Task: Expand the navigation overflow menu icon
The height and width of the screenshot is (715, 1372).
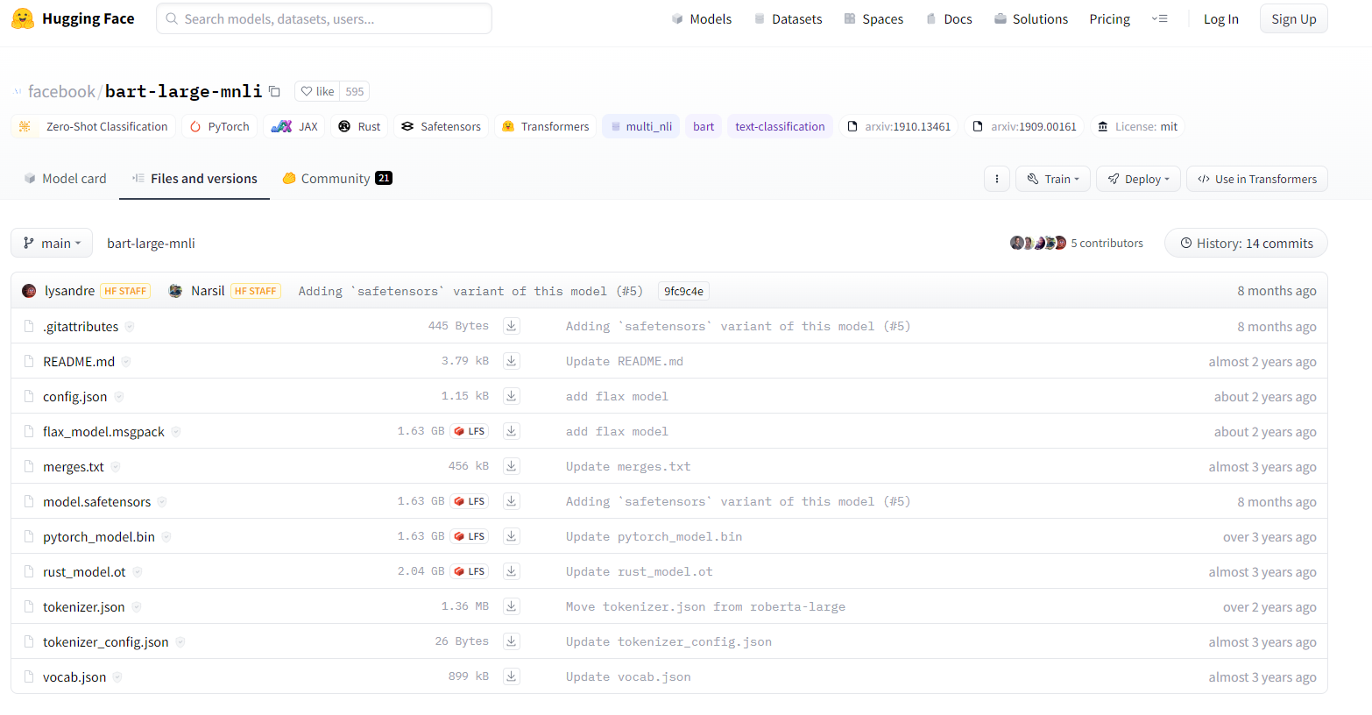Action: [x=1159, y=18]
